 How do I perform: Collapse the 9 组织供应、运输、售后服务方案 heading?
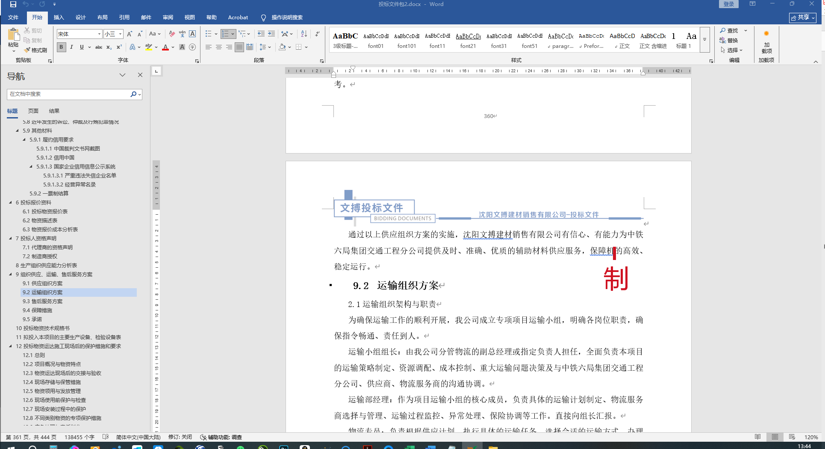coord(11,275)
